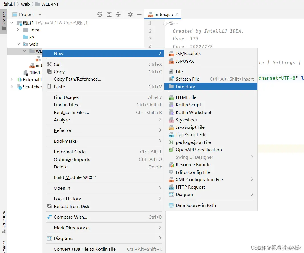This screenshot has width=304, height=253.
Task: Click the HTML File icon
Action: click(171, 97)
